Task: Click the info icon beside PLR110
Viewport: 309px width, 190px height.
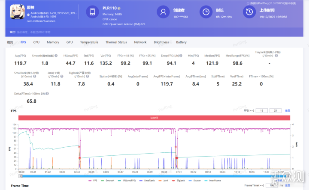Action: 119,8
